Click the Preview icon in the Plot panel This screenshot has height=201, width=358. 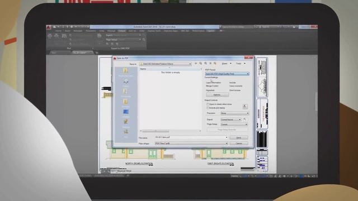[64, 36]
